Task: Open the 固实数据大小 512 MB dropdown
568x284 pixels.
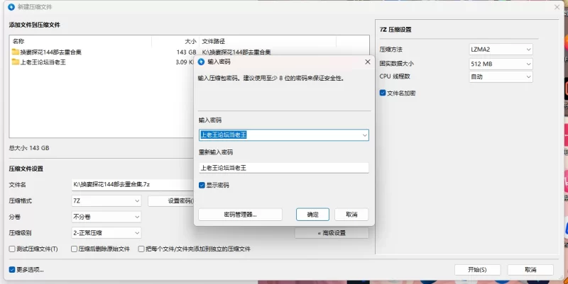Action: (x=501, y=64)
